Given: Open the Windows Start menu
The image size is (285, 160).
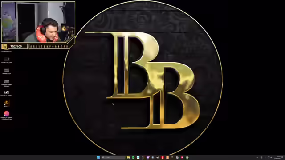Looking at the screenshot, I should click(98, 157).
